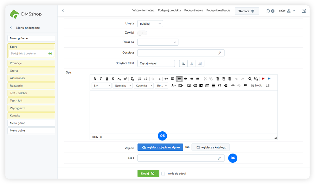Expand the "Pokaz na" dropdown
This screenshot has width=315, height=184.
pos(158,42)
